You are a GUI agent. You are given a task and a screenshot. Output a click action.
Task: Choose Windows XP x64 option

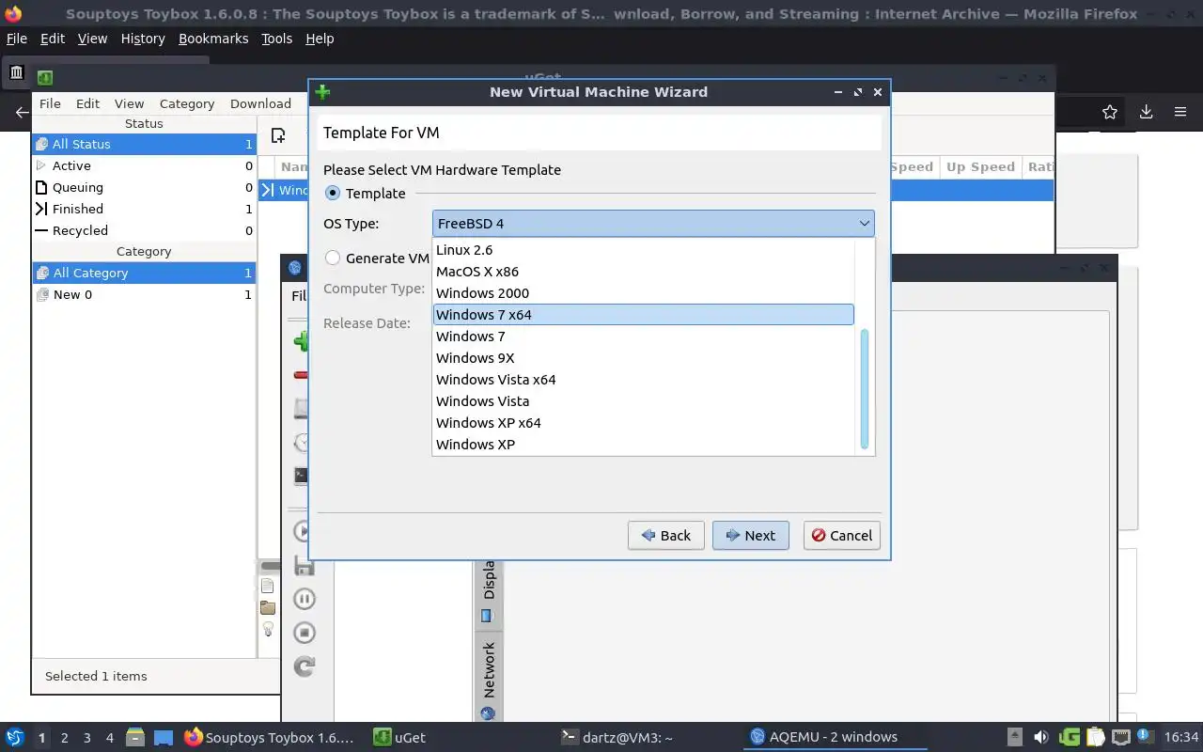point(644,423)
